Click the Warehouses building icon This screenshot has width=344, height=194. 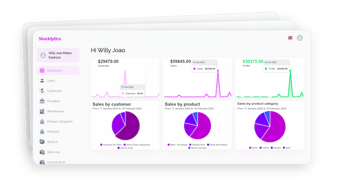coord(42,111)
